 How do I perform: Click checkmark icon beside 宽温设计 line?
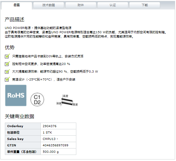pos(7,79)
